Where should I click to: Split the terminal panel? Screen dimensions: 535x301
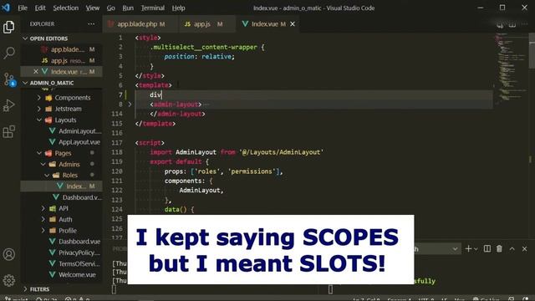(487, 249)
